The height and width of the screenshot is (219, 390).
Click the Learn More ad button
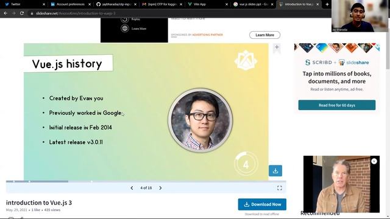tap(264, 35)
